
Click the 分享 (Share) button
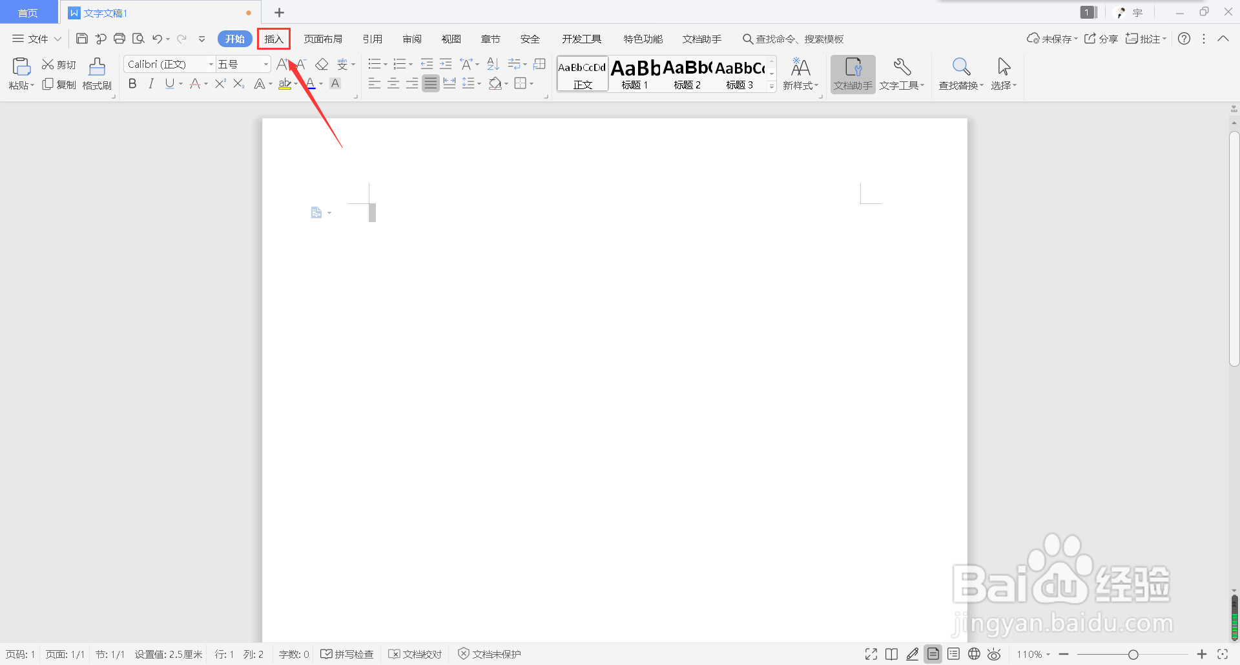pyautogui.click(x=1101, y=39)
